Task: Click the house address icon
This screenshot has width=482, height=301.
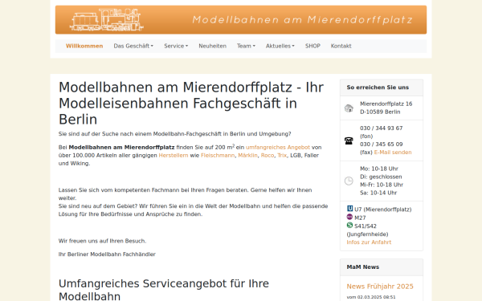Action: click(349, 108)
